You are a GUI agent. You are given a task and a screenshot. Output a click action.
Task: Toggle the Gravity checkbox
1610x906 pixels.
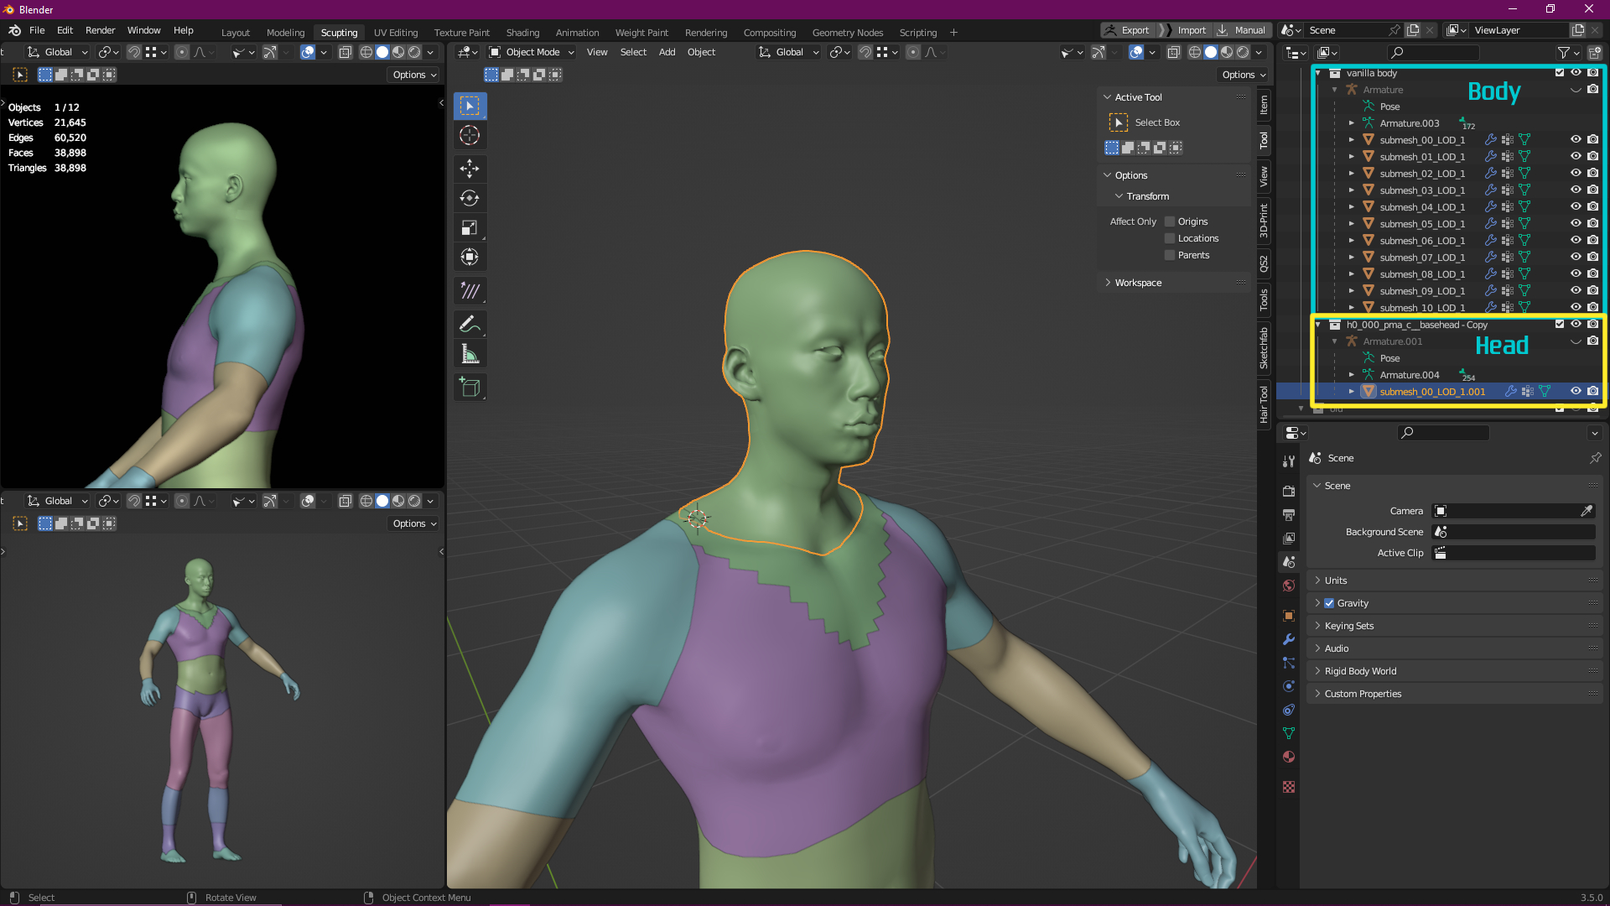click(1329, 603)
